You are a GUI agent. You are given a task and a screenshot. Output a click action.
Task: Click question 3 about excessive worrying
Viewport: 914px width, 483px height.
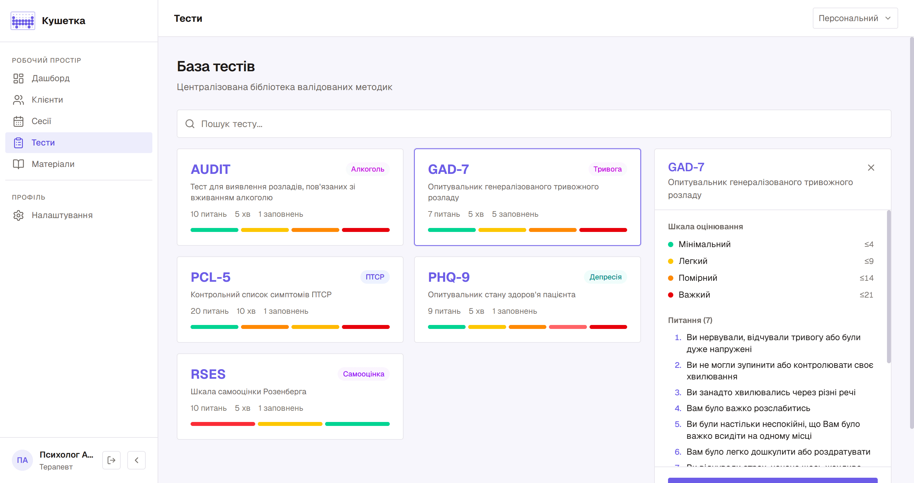771,393
